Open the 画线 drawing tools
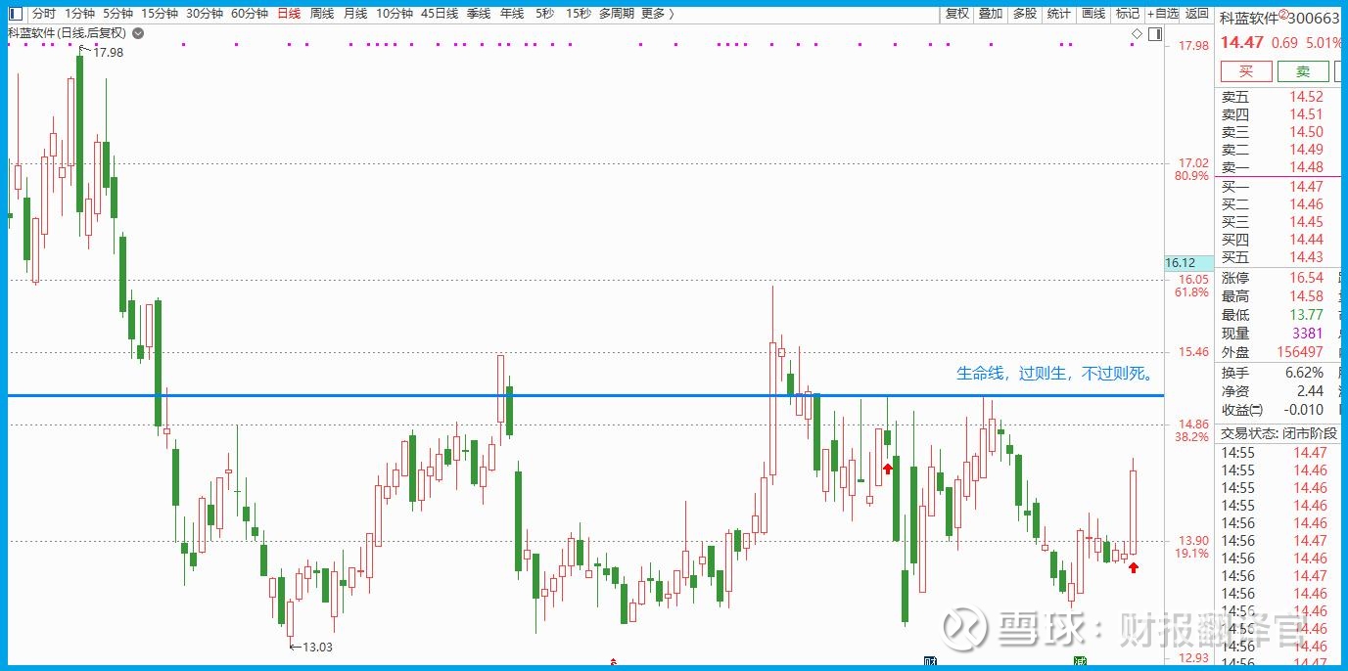Image resolution: width=1348 pixels, height=671 pixels. click(x=1093, y=14)
